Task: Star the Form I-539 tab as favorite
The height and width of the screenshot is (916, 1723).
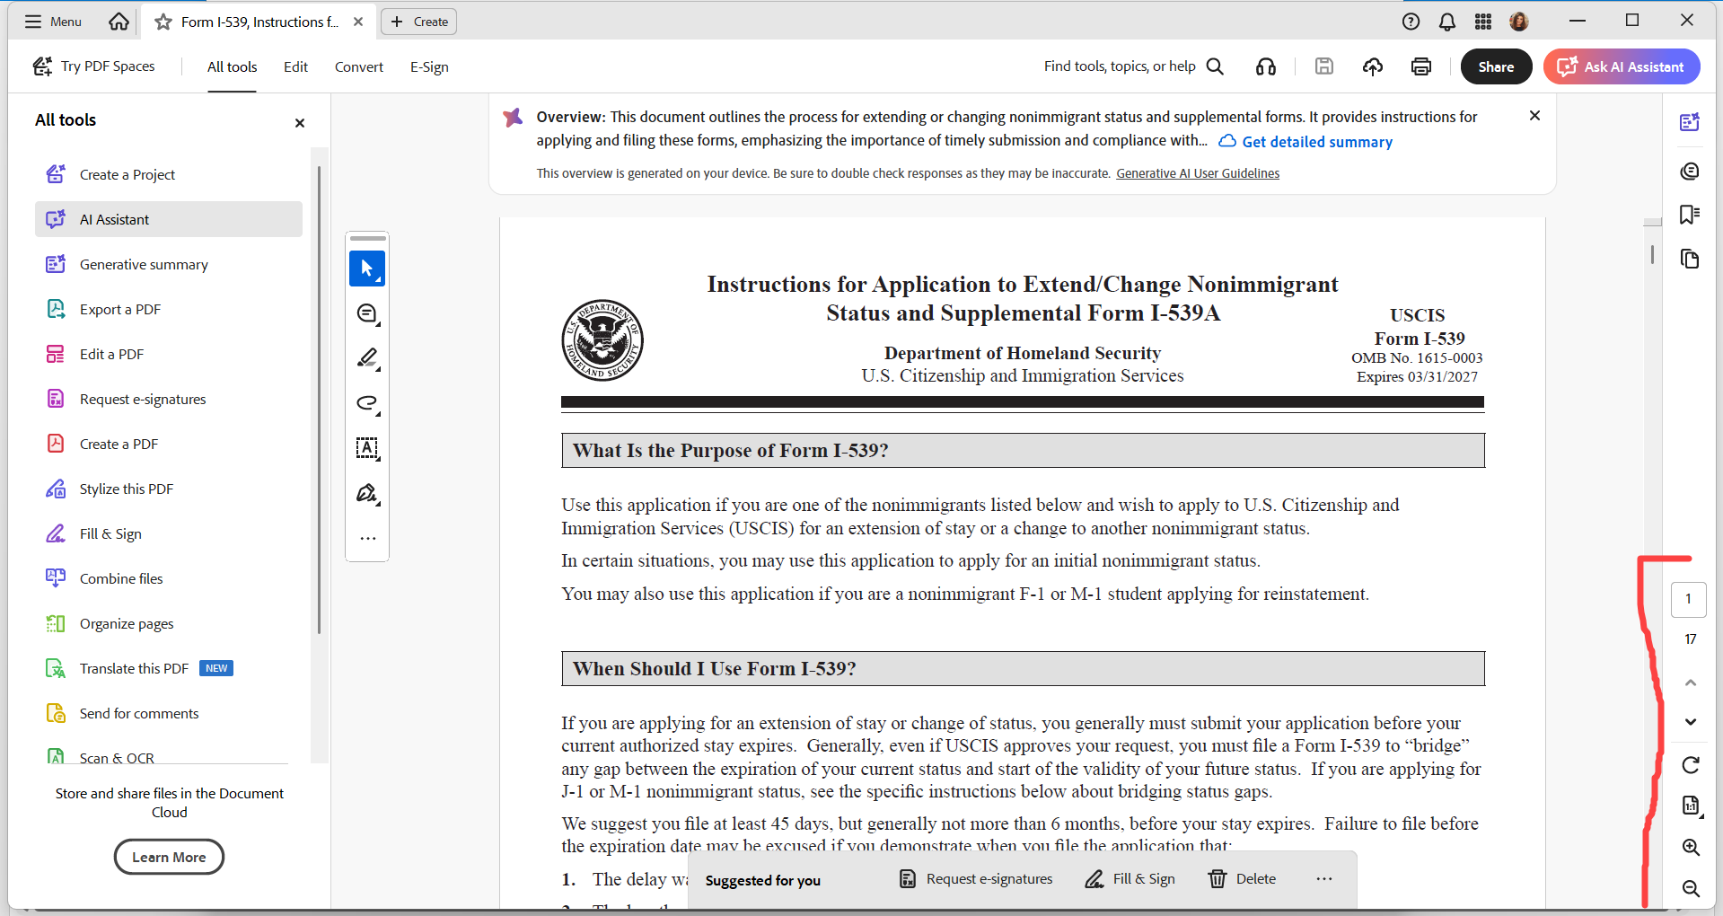Action: pos(163,22)
